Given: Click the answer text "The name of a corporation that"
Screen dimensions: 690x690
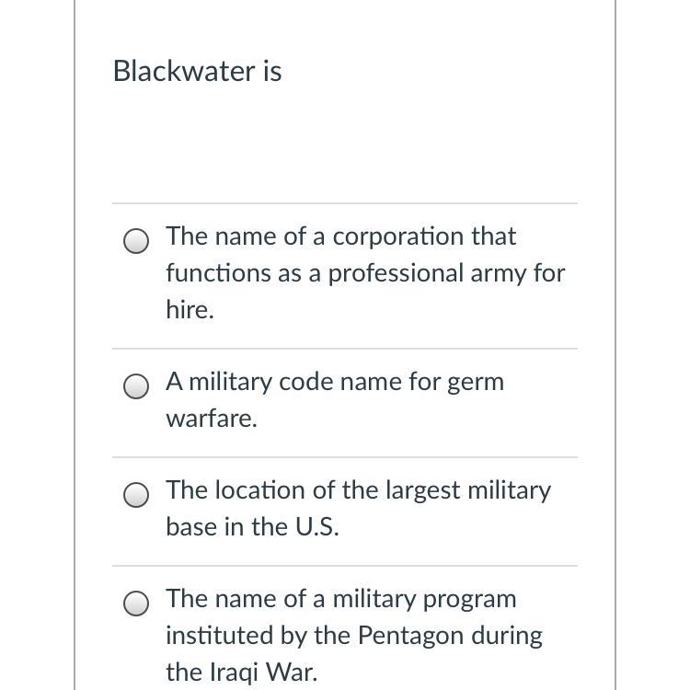Looking at the screenshot, I should pos(340,236).
